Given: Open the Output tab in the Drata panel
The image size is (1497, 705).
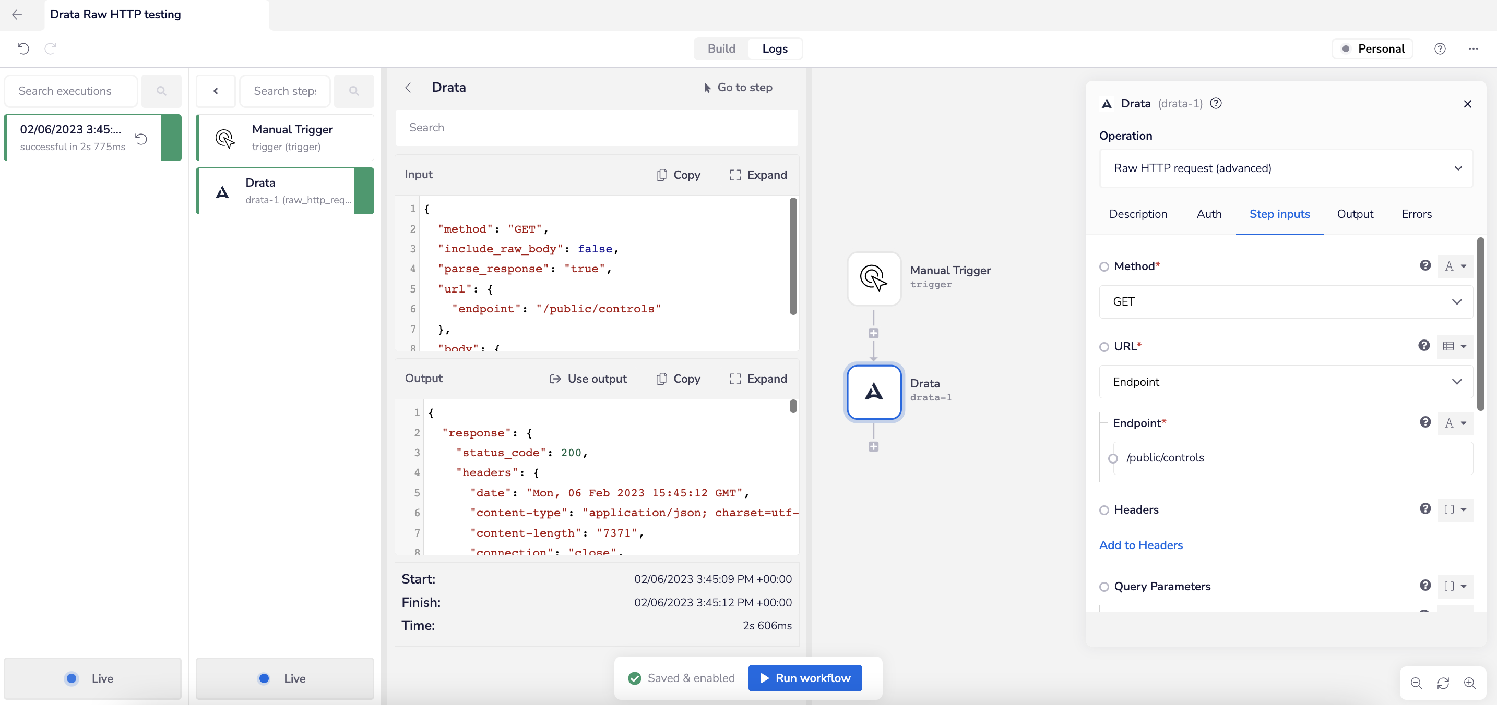Looking at the screenshot, I should tap(1355, 214).
